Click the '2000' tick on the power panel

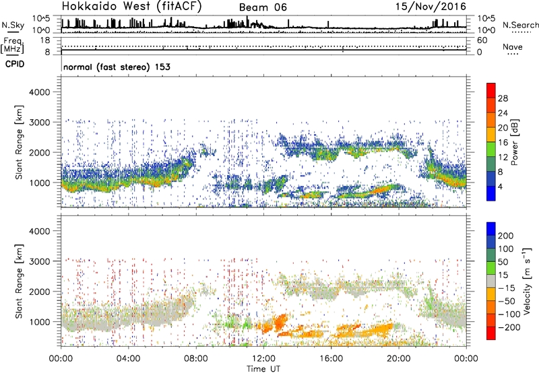[x=39, y=152]
